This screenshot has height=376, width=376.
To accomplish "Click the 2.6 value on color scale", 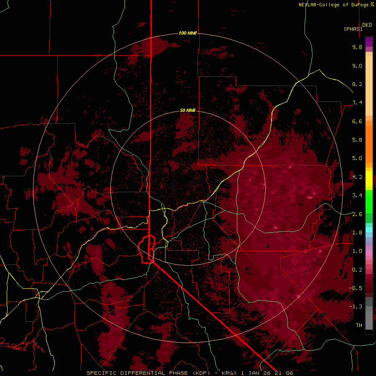I will (x=357, y=214).
